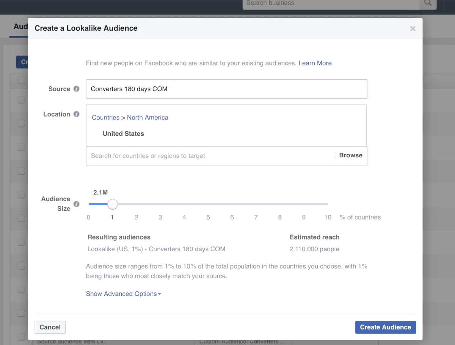Click the audience size slider handle
The width and height of the screenshot is (455, 345).
point(113,204)
